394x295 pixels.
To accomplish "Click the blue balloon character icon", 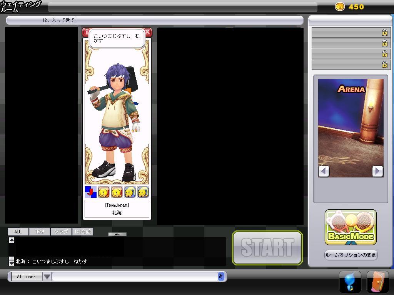I will point(350,282).
